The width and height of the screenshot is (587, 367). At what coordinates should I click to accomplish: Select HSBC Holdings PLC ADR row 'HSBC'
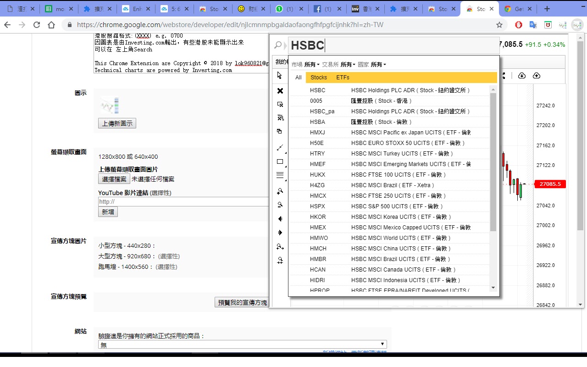click(390, 90)
